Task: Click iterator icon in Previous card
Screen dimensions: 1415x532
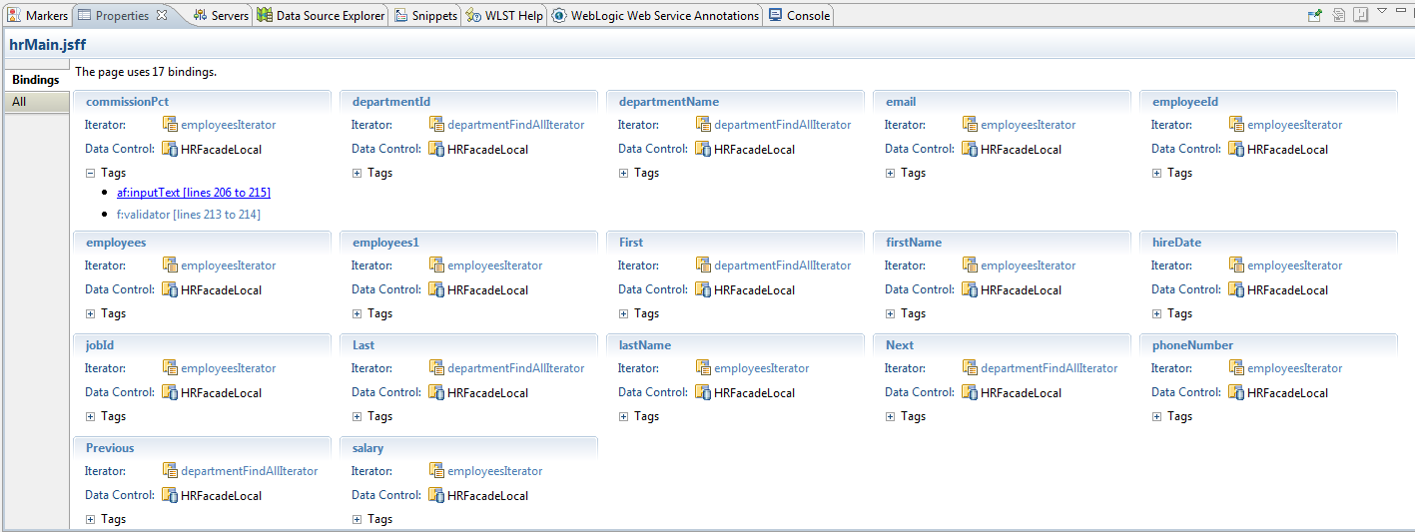Action: click(170, 470)
